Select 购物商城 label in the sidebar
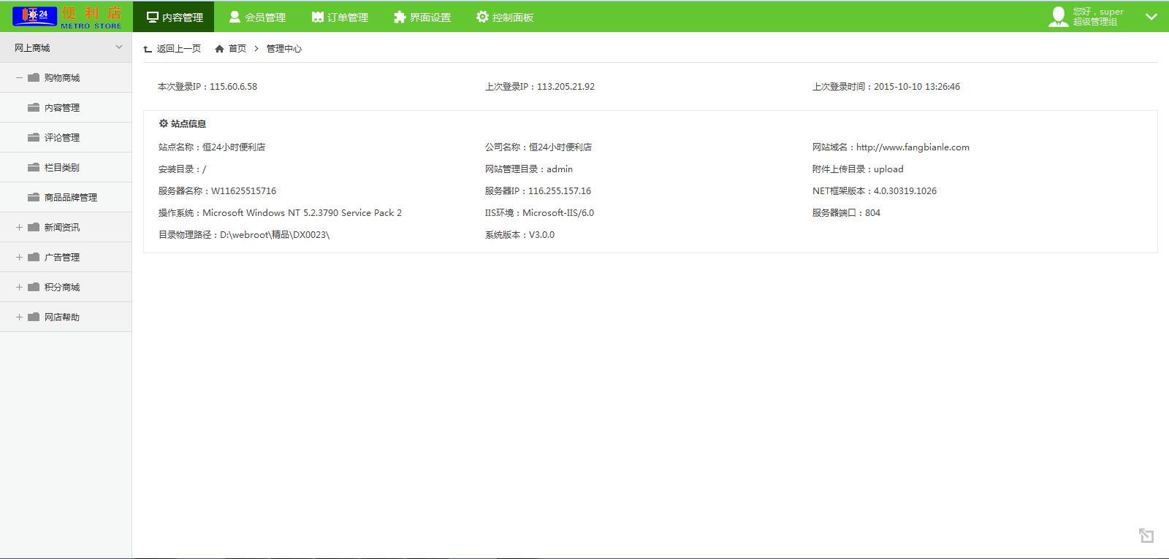This screenshot has width=1169, height=559. click(62, 77)
